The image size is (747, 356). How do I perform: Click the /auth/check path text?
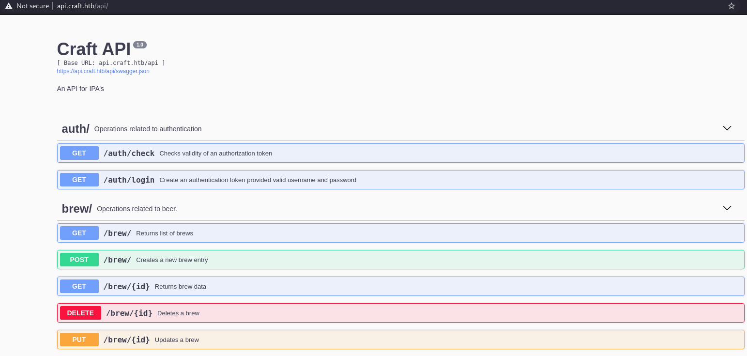(129, 153)
